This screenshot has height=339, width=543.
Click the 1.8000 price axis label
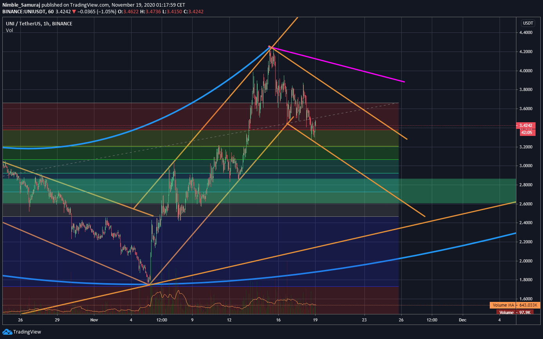click(525, 280)
